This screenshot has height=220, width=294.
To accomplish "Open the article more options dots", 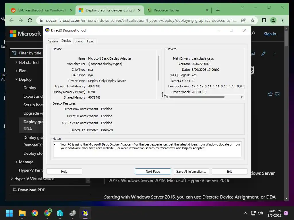I will tap(274, 54).
